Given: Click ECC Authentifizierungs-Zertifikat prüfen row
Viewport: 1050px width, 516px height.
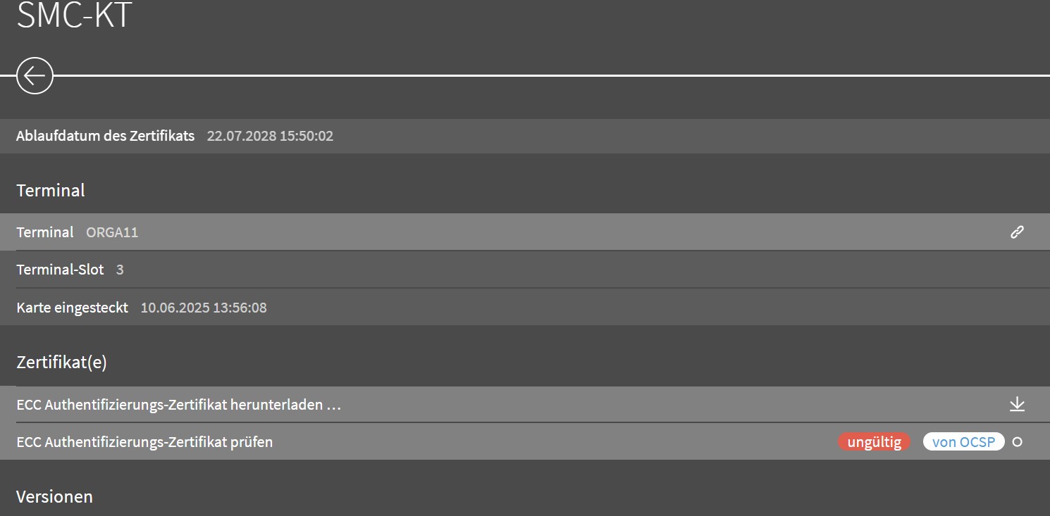Looking at the screenshot, I should coord(525,442).
